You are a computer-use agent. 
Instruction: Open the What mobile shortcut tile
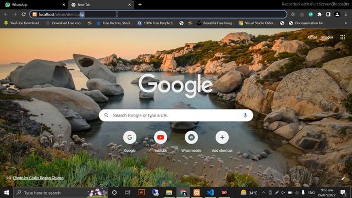click(x=191, y=141)
